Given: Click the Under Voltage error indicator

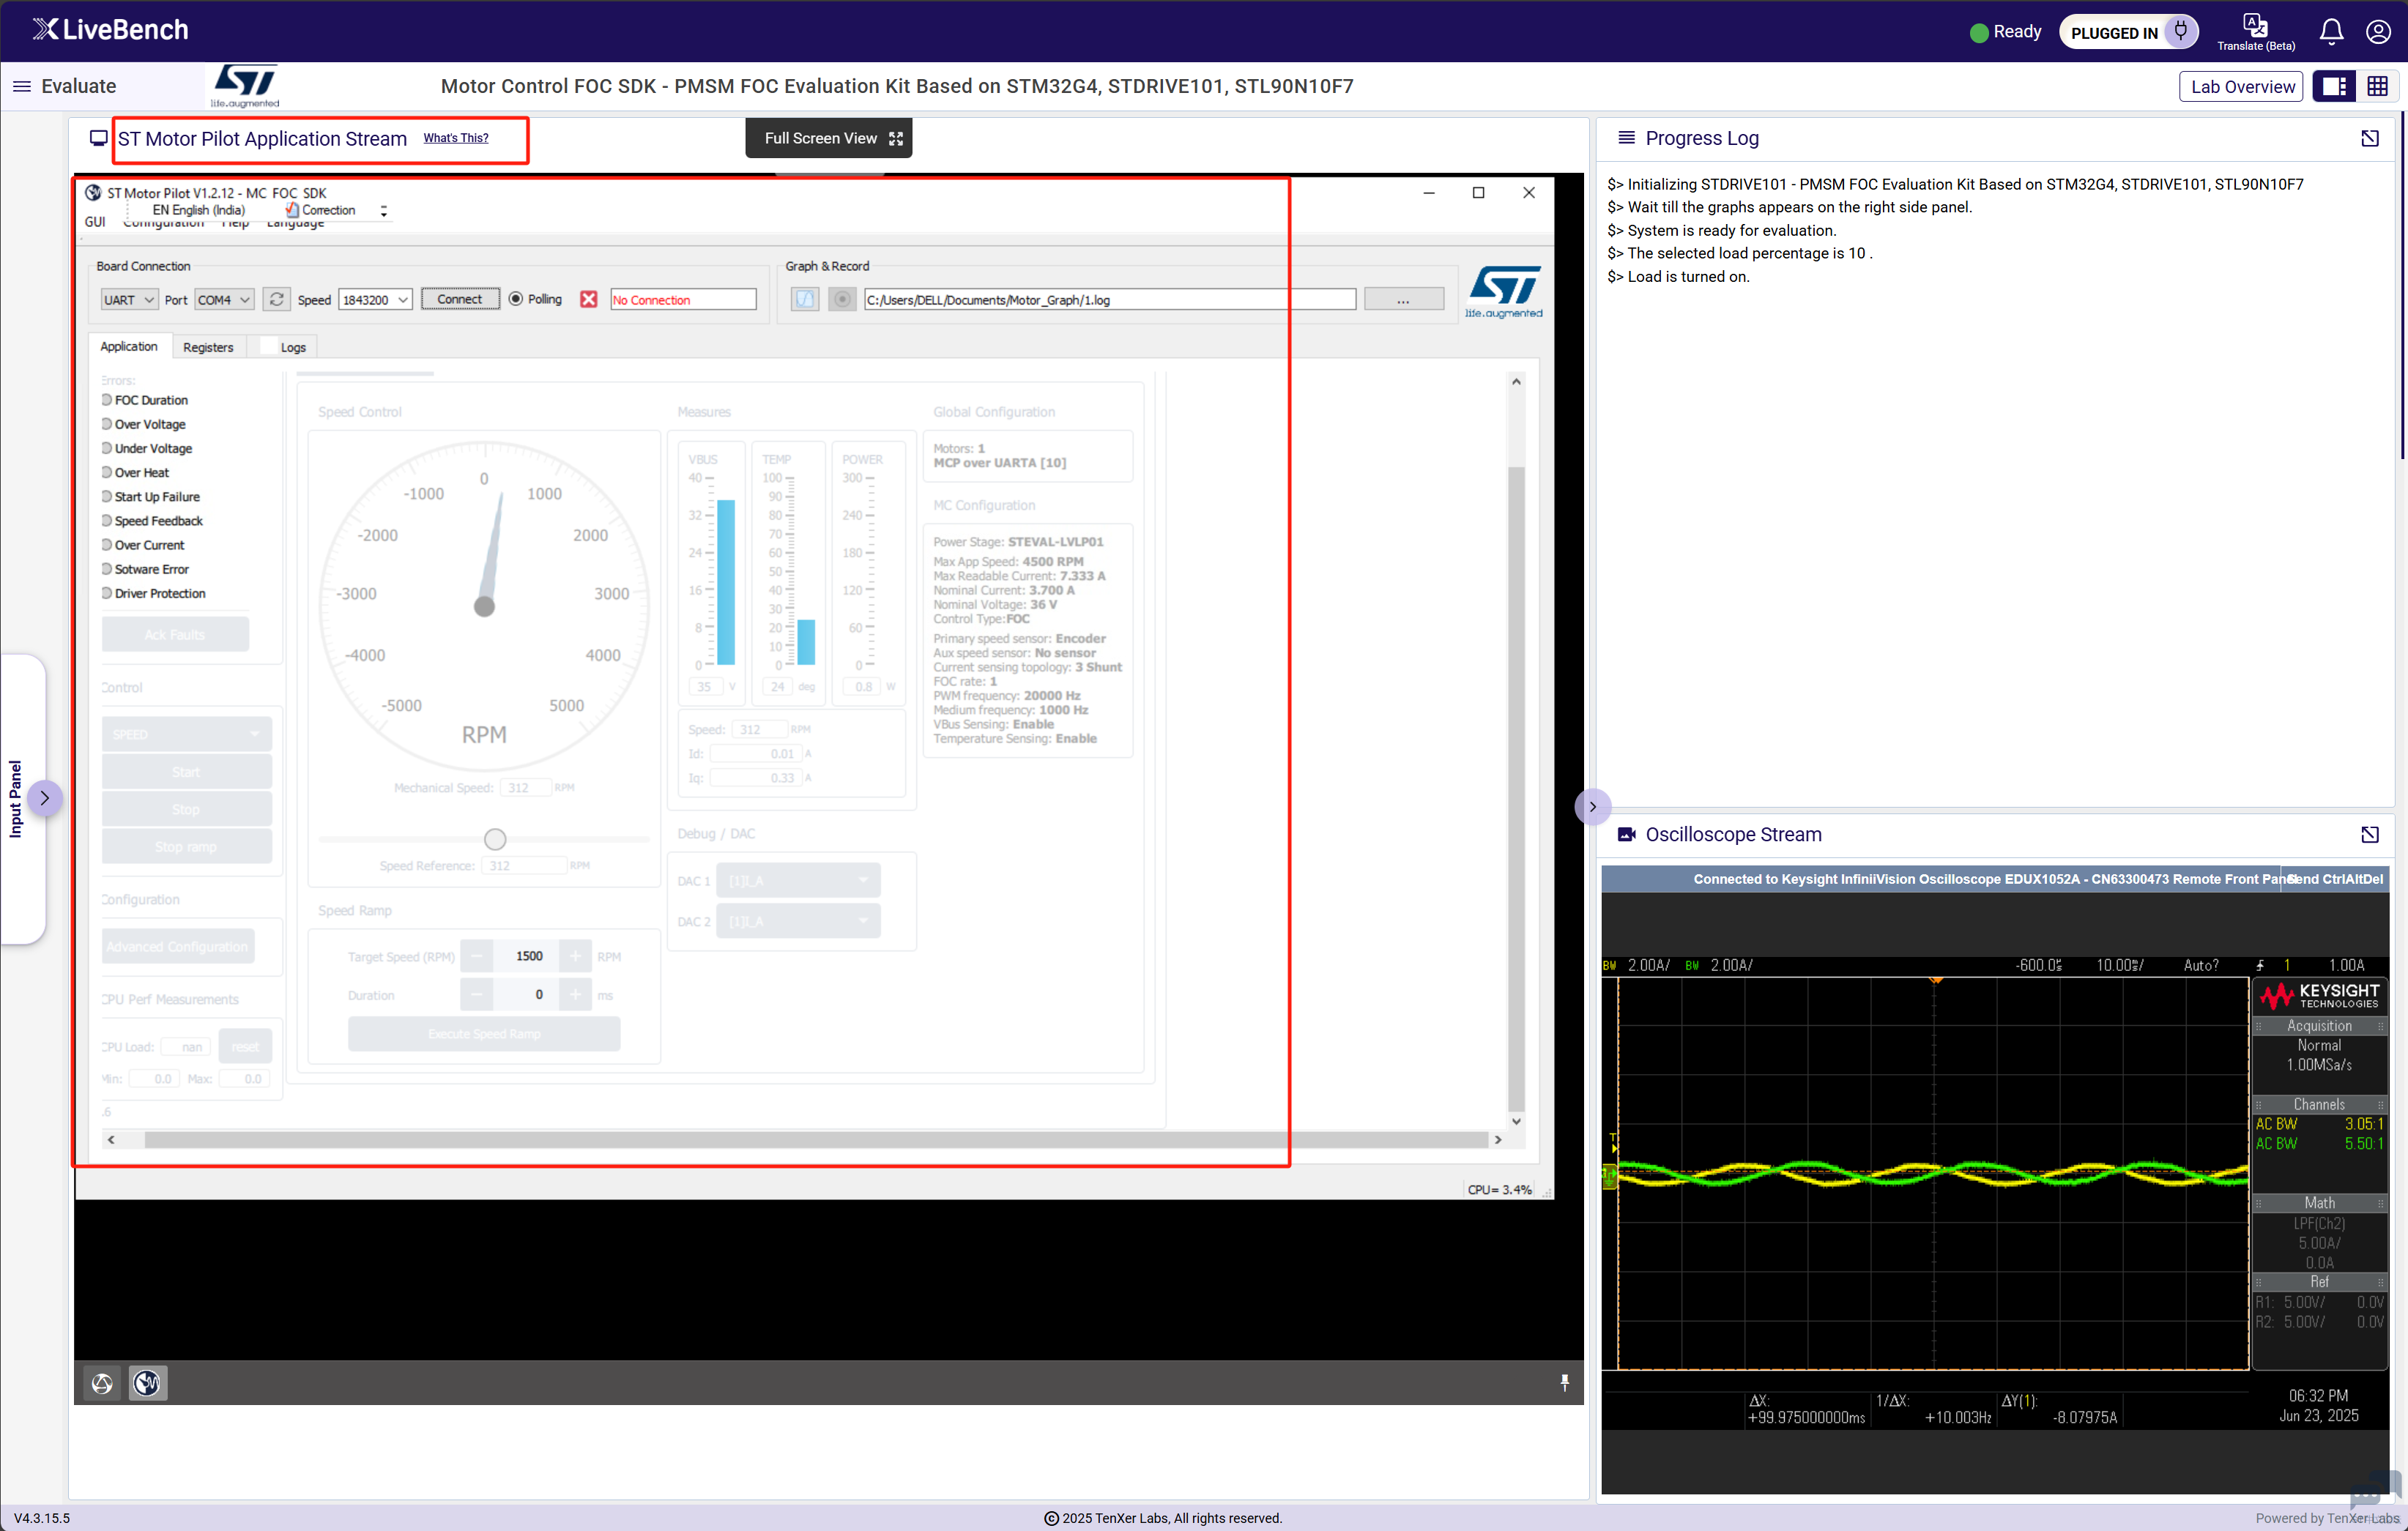Looking at the screenshot, I should point(107,448).
